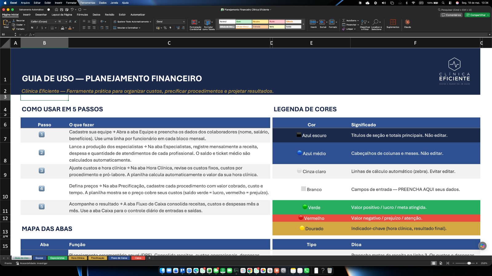
Task: Click the green Compartilhar button
Action: tap(477, 15)
